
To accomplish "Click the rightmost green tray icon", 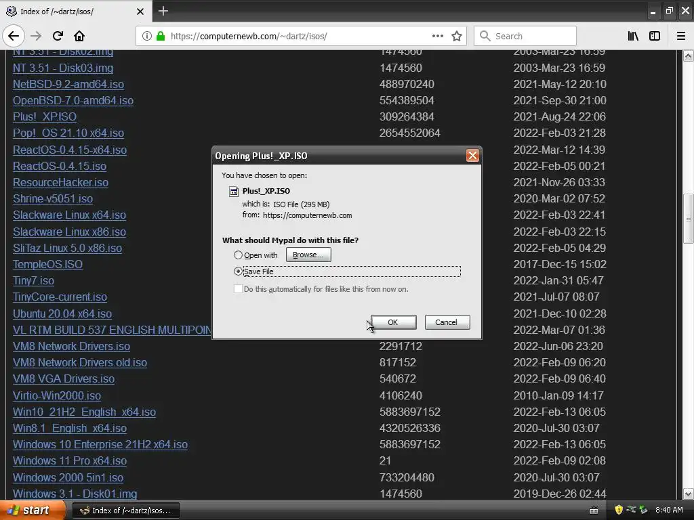I will (x=643, y=510).
